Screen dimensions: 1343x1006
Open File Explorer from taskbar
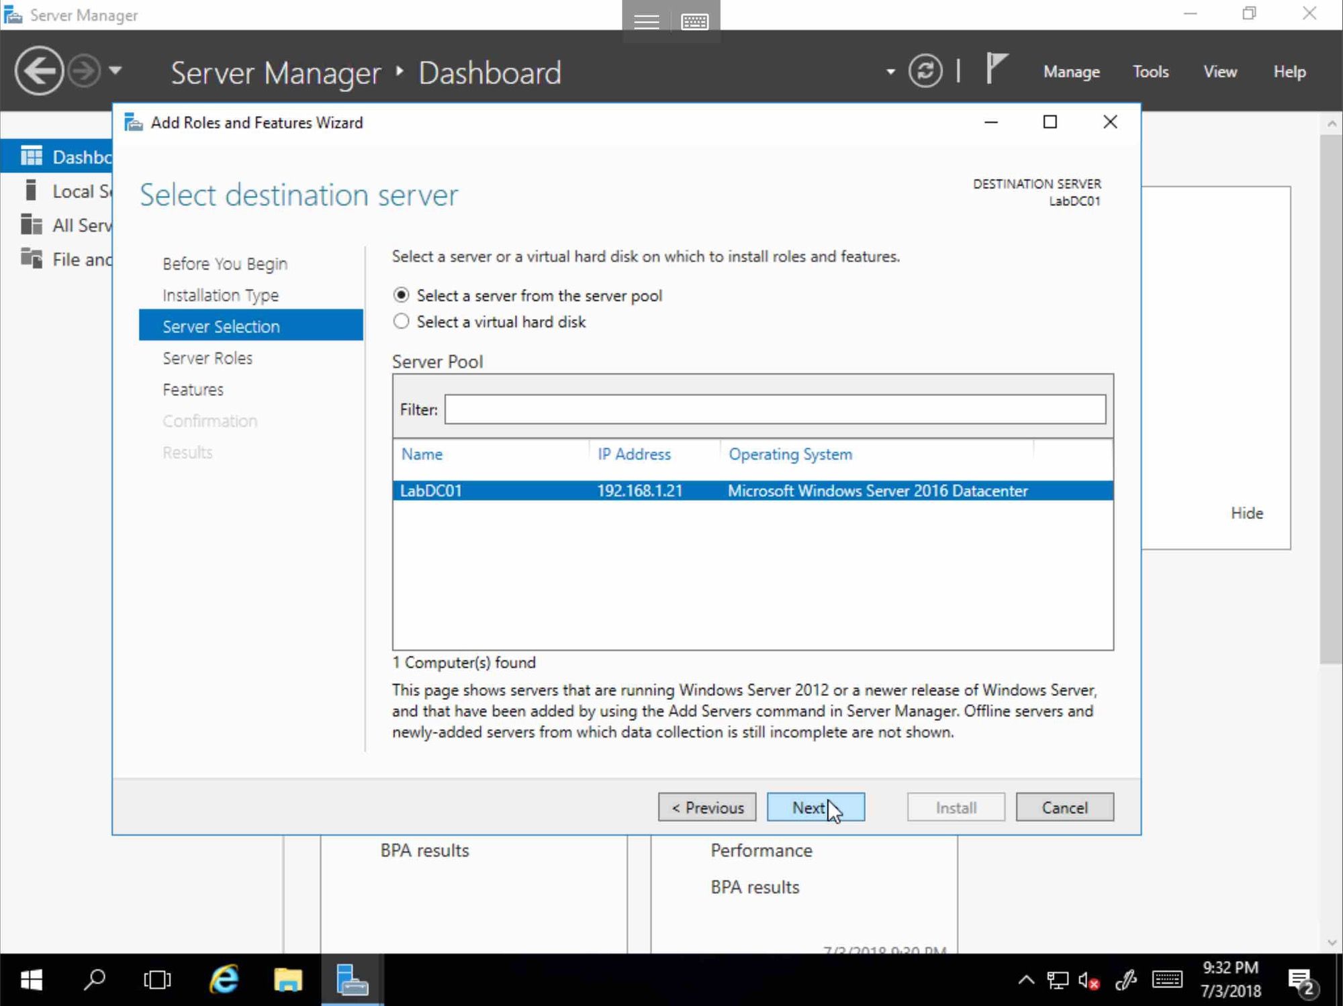click(x=288, y=980)
